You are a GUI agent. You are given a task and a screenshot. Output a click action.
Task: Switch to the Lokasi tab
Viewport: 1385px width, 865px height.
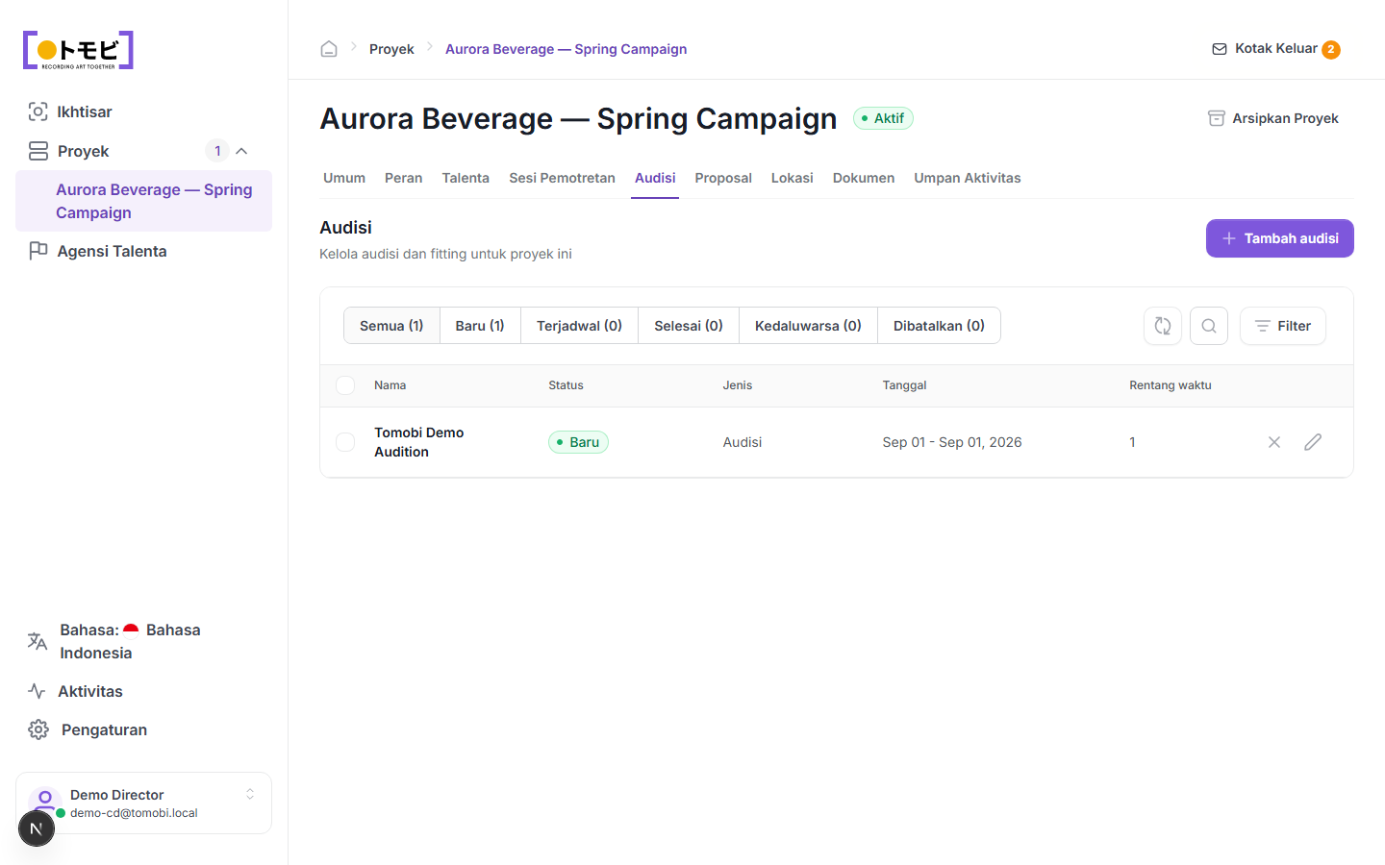(793, 178)
